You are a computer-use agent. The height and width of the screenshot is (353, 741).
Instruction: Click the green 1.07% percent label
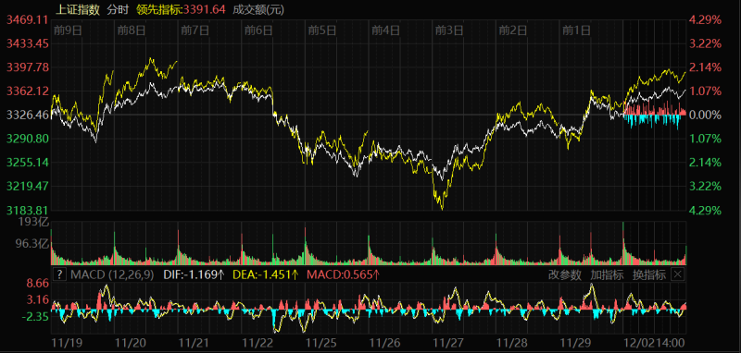coord(705,139)
